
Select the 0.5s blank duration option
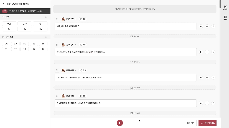[25, 24]
